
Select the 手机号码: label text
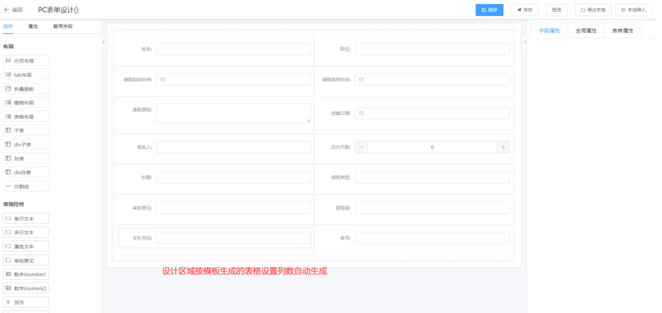pyautogui.click(x=142, y=238)
